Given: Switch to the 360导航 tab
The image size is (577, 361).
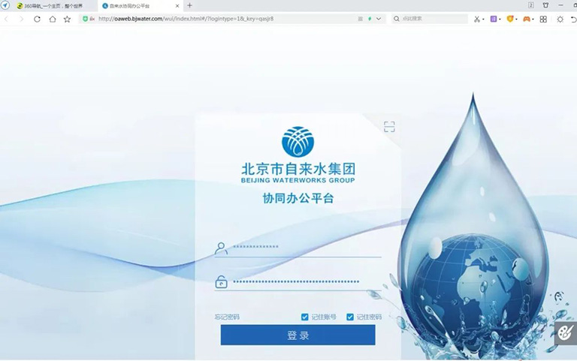Looking at the screenshot, I should coord(54,6).
